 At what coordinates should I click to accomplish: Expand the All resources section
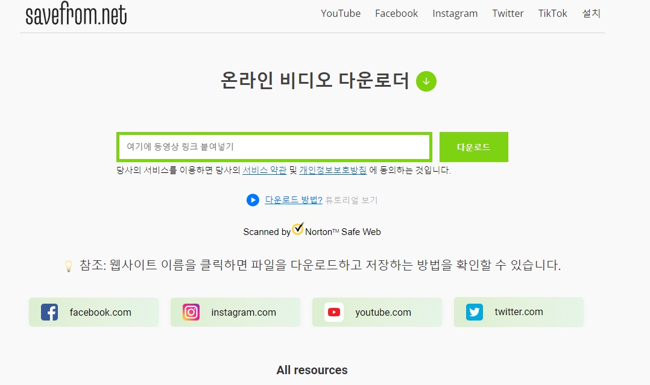pyautogui.click(x=312, y=370)
